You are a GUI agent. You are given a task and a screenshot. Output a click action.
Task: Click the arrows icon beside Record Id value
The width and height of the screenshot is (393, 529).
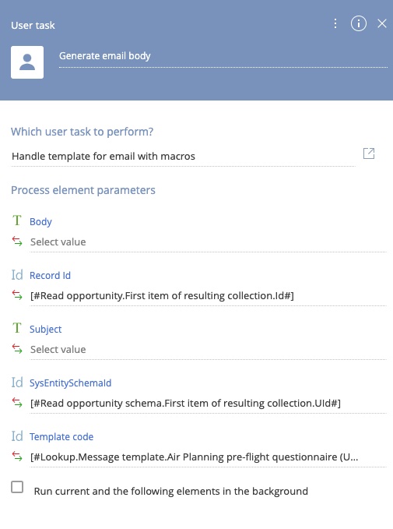click(x=17, y=295)
